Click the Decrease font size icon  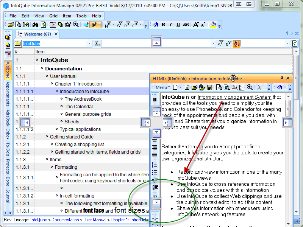pos(203,25)
